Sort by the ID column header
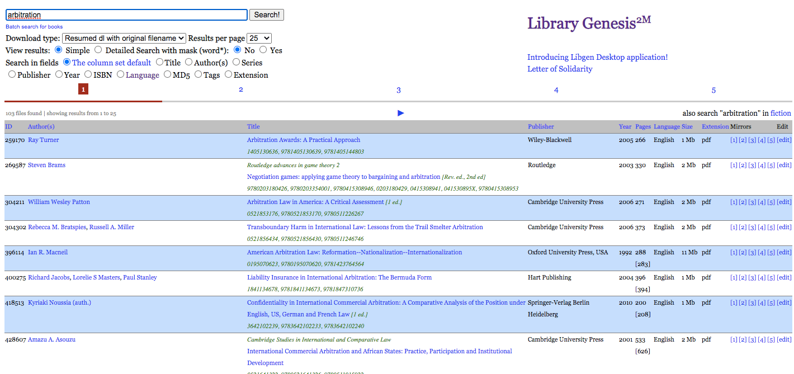 [x=8, y=126]
